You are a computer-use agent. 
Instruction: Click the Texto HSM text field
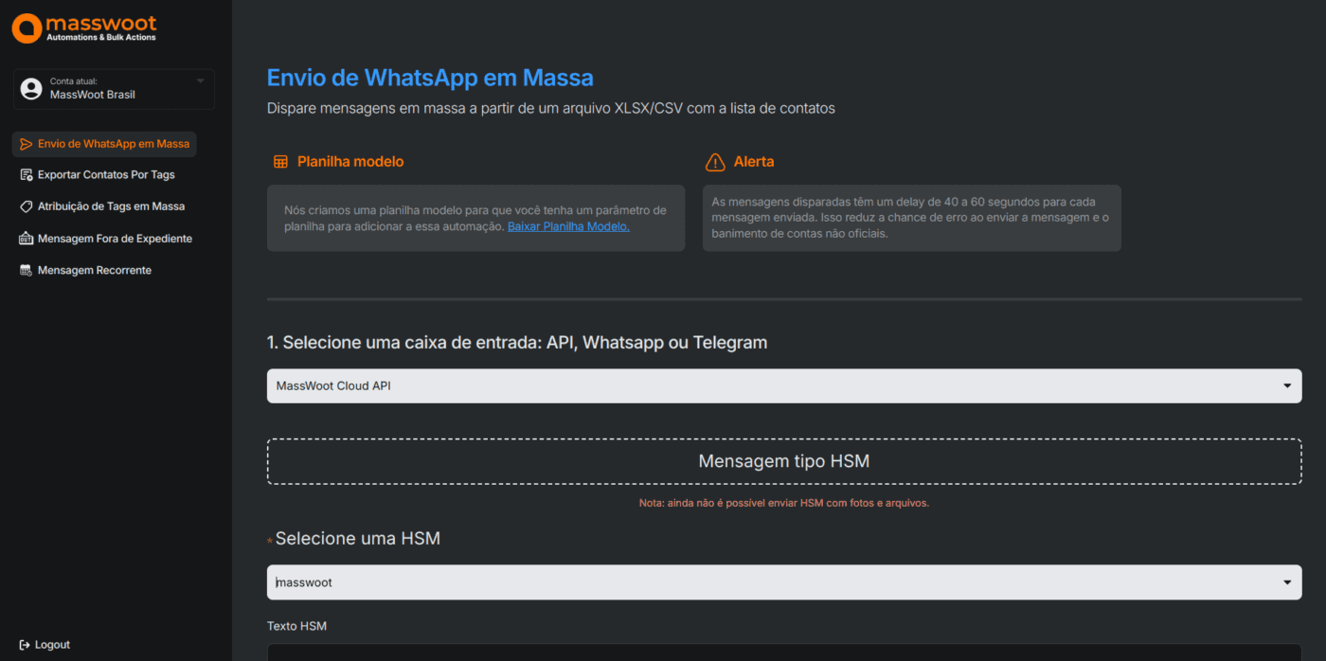pos(783,652)
